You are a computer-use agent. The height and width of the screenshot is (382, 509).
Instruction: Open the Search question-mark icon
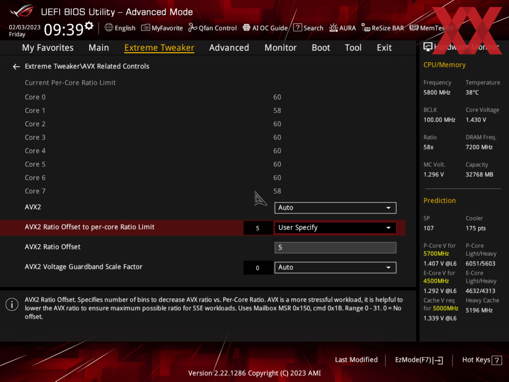pyautogui.click(x=297, y=28)
